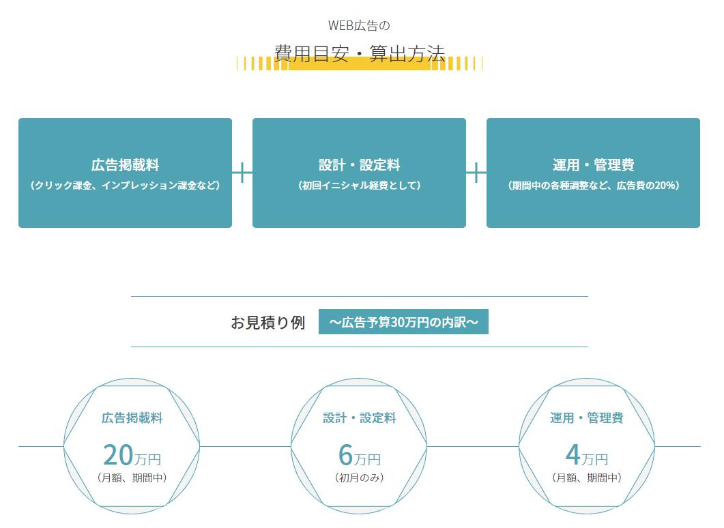Click the WEB広告の subtitle text
This screenshot has height=528, width=724.
[359, 26]
